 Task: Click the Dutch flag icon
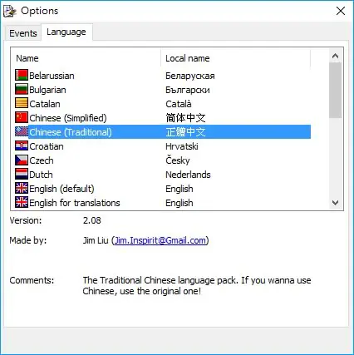pyautogui.click(x=22, y=174)
